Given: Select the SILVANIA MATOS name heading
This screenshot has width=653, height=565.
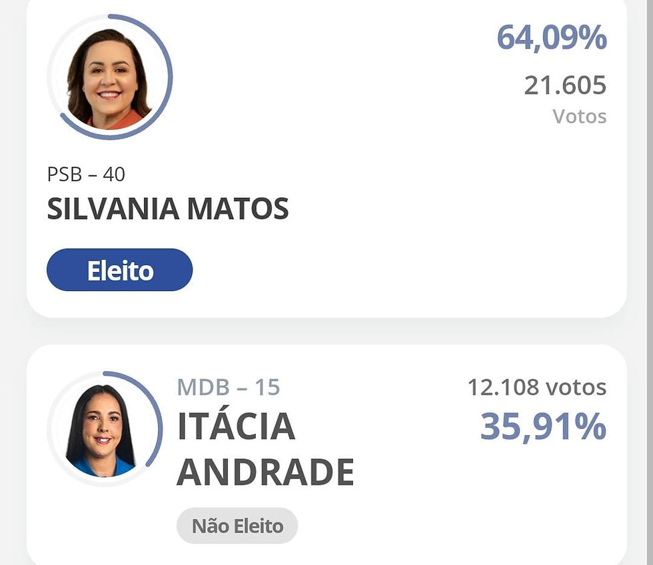Looking at the screenshot, I should 168,209.
